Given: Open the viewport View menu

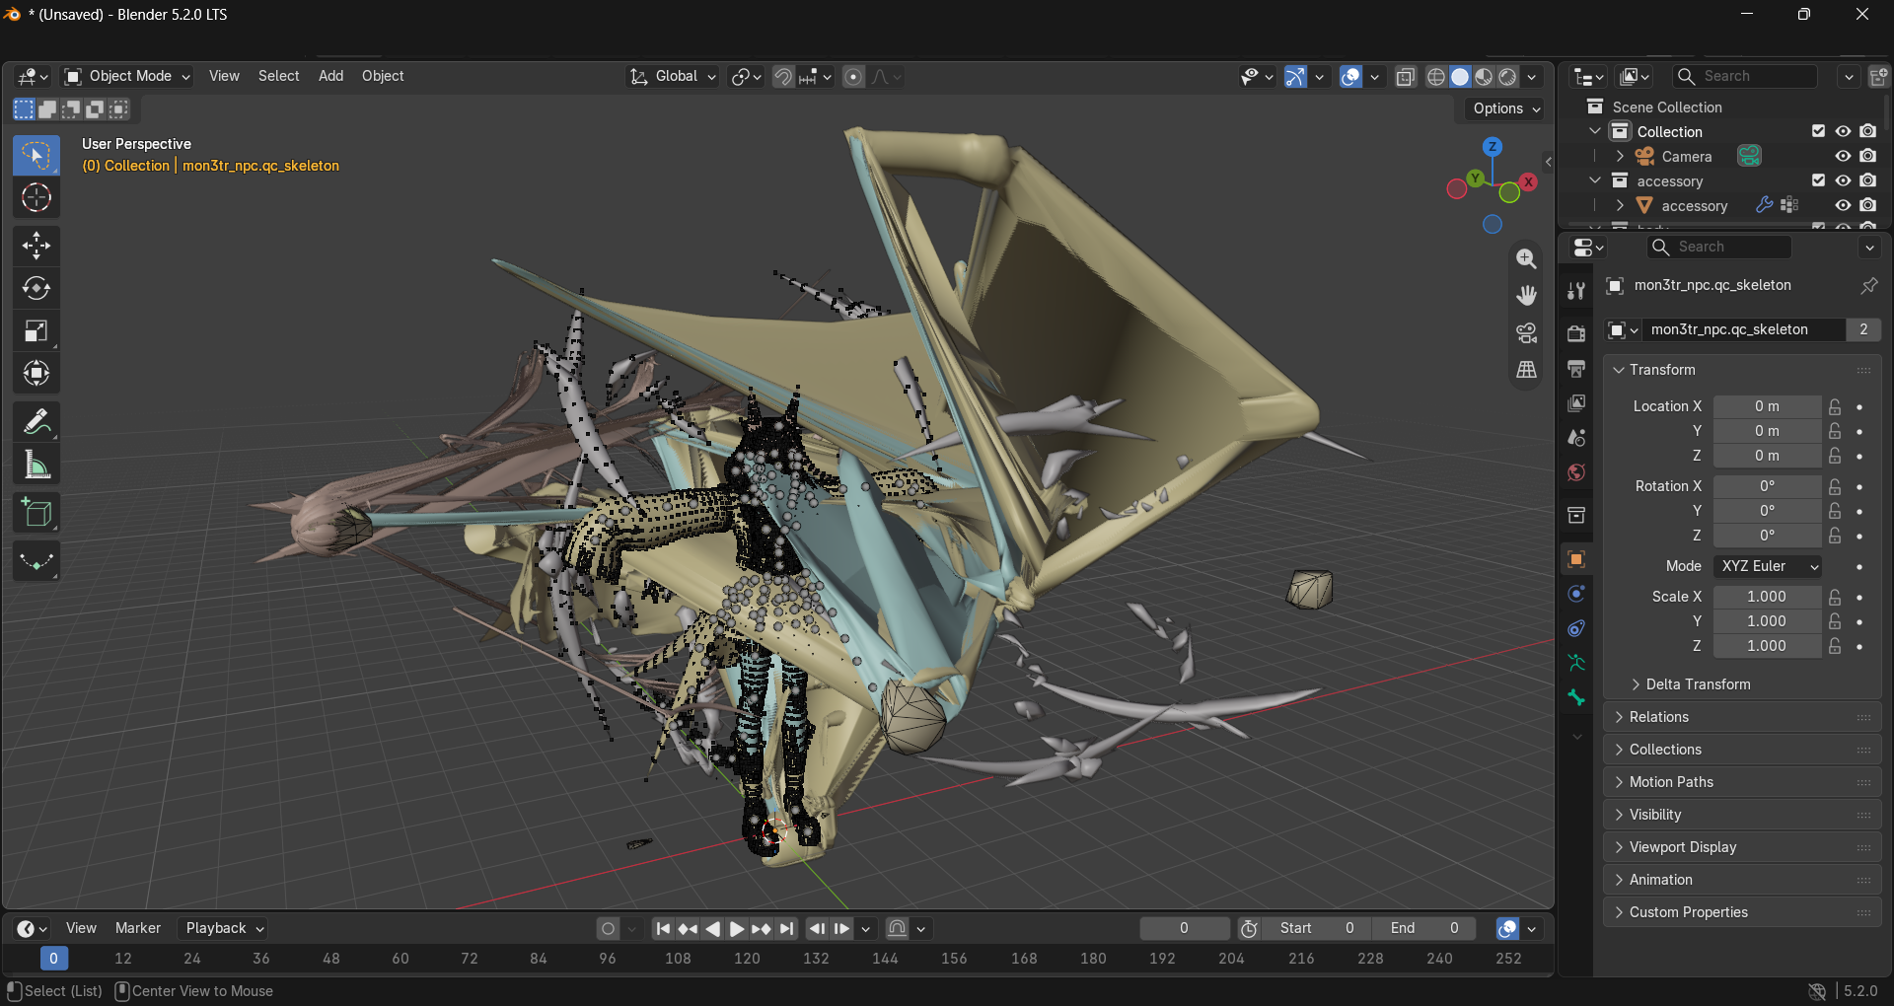Looking at the screenshot, I should coord(224,76).
